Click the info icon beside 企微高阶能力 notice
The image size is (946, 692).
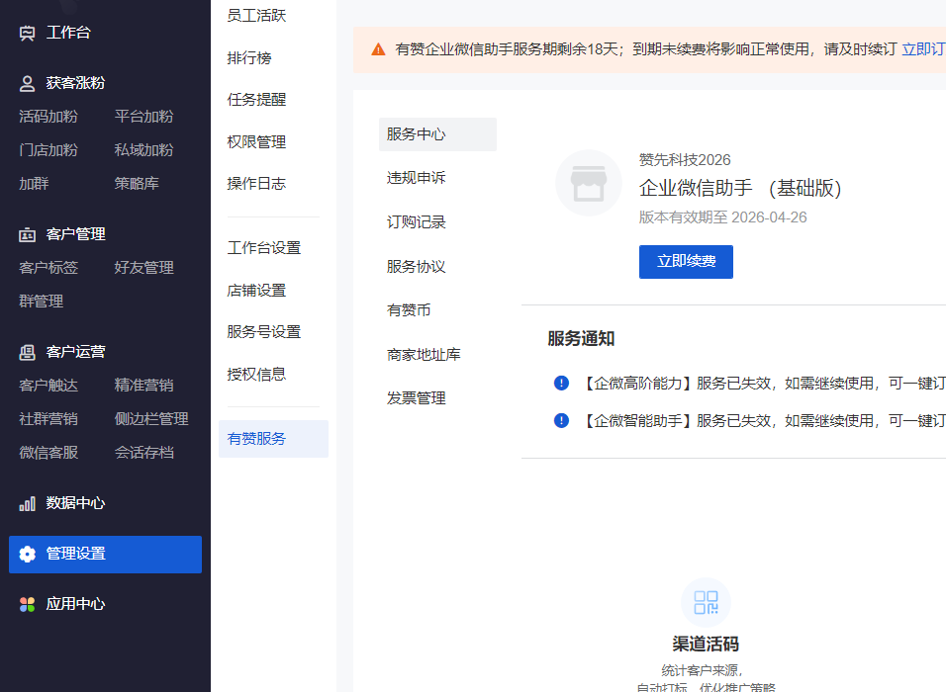pos(561,383)
